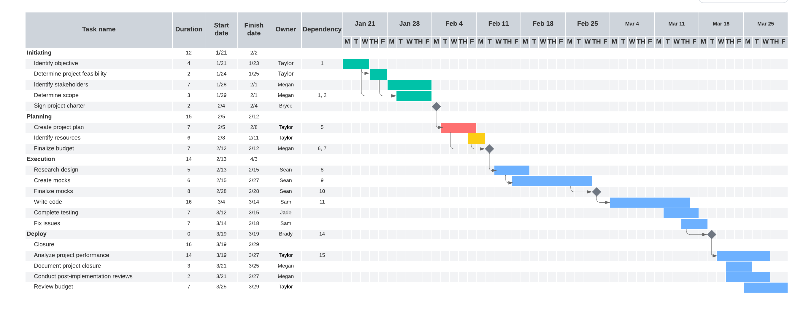Click the Task name column header

coord(99,29)
